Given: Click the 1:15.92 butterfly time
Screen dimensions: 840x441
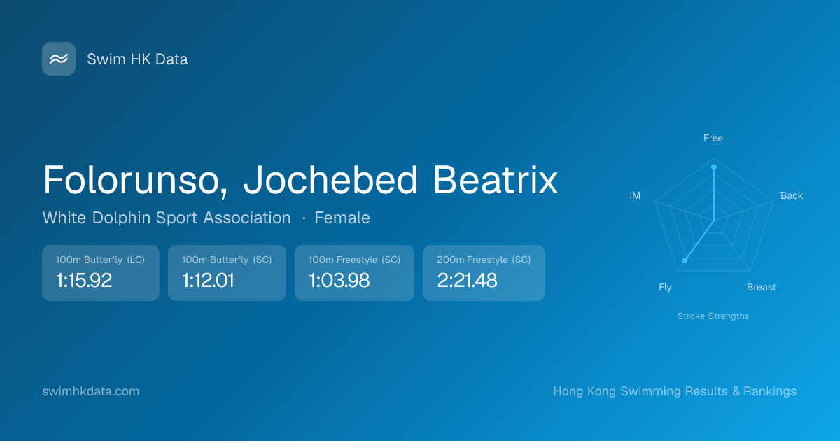Looking at the screenshot, I should coord(84,281).
